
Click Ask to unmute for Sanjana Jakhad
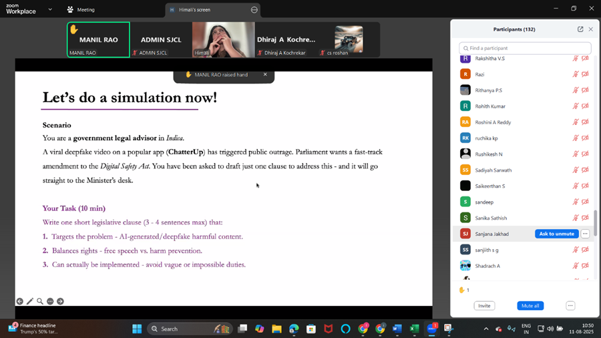556,234
